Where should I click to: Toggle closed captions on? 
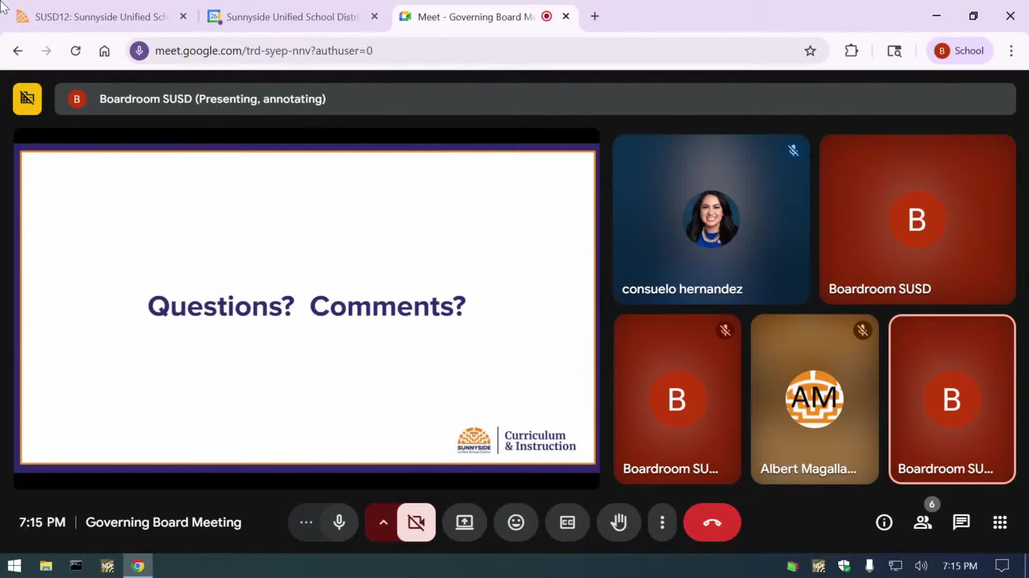(x=567, y=522)
